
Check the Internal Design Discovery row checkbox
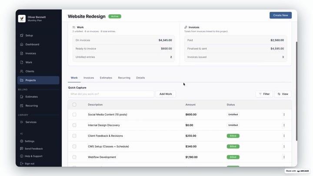74,125
